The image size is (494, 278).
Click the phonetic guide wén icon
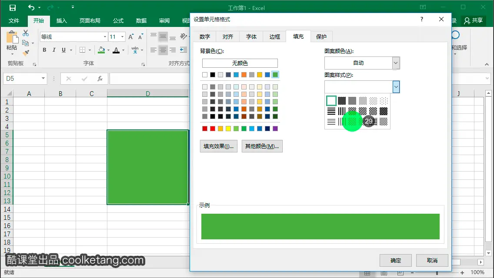135,50
